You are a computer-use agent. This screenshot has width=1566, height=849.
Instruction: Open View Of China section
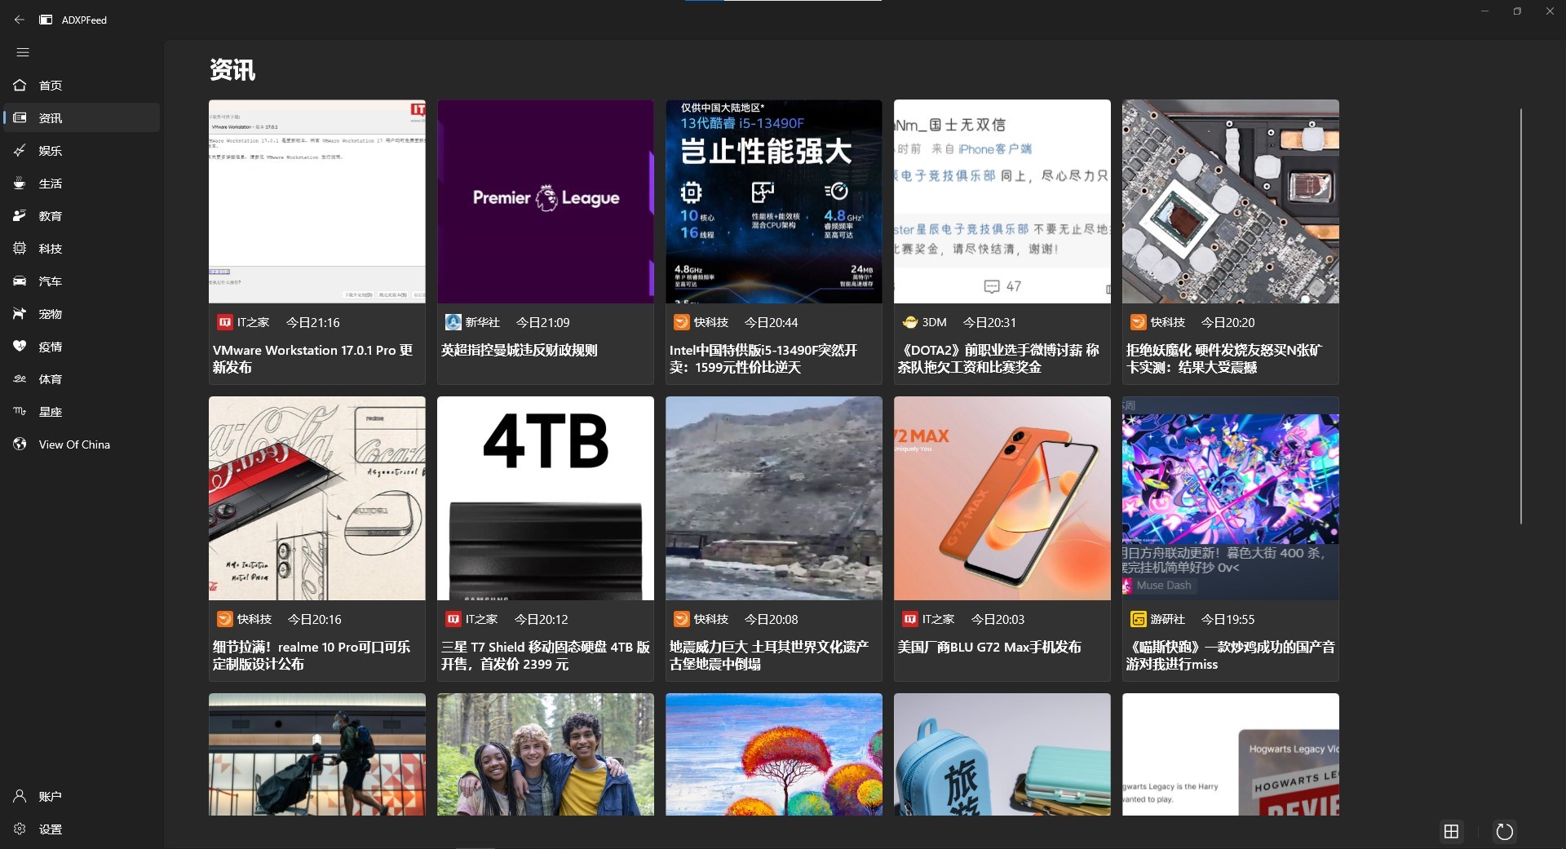[x=82, y=444]
